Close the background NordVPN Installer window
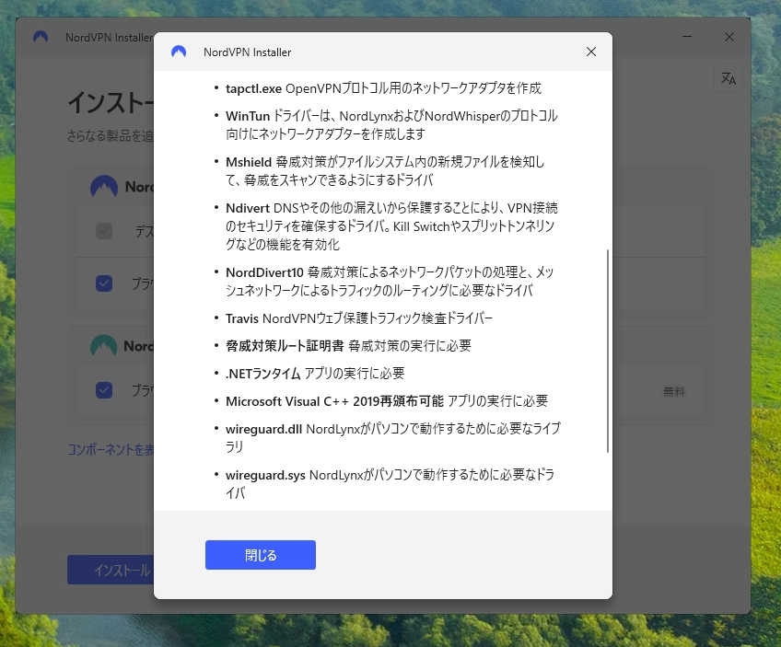The image size is (781, 647). click(x=729, y=37)
